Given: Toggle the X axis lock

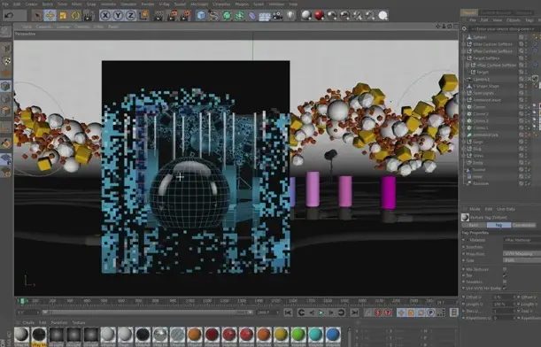Looking at the screenshot, I should point(105,16).
